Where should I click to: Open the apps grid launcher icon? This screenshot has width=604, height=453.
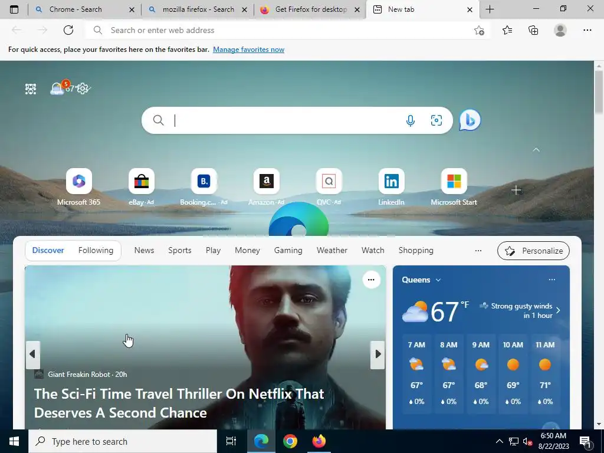(31, 89)
